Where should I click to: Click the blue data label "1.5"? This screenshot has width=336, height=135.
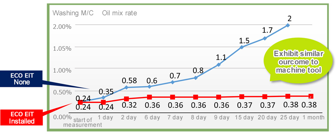(x=244, y=41)
